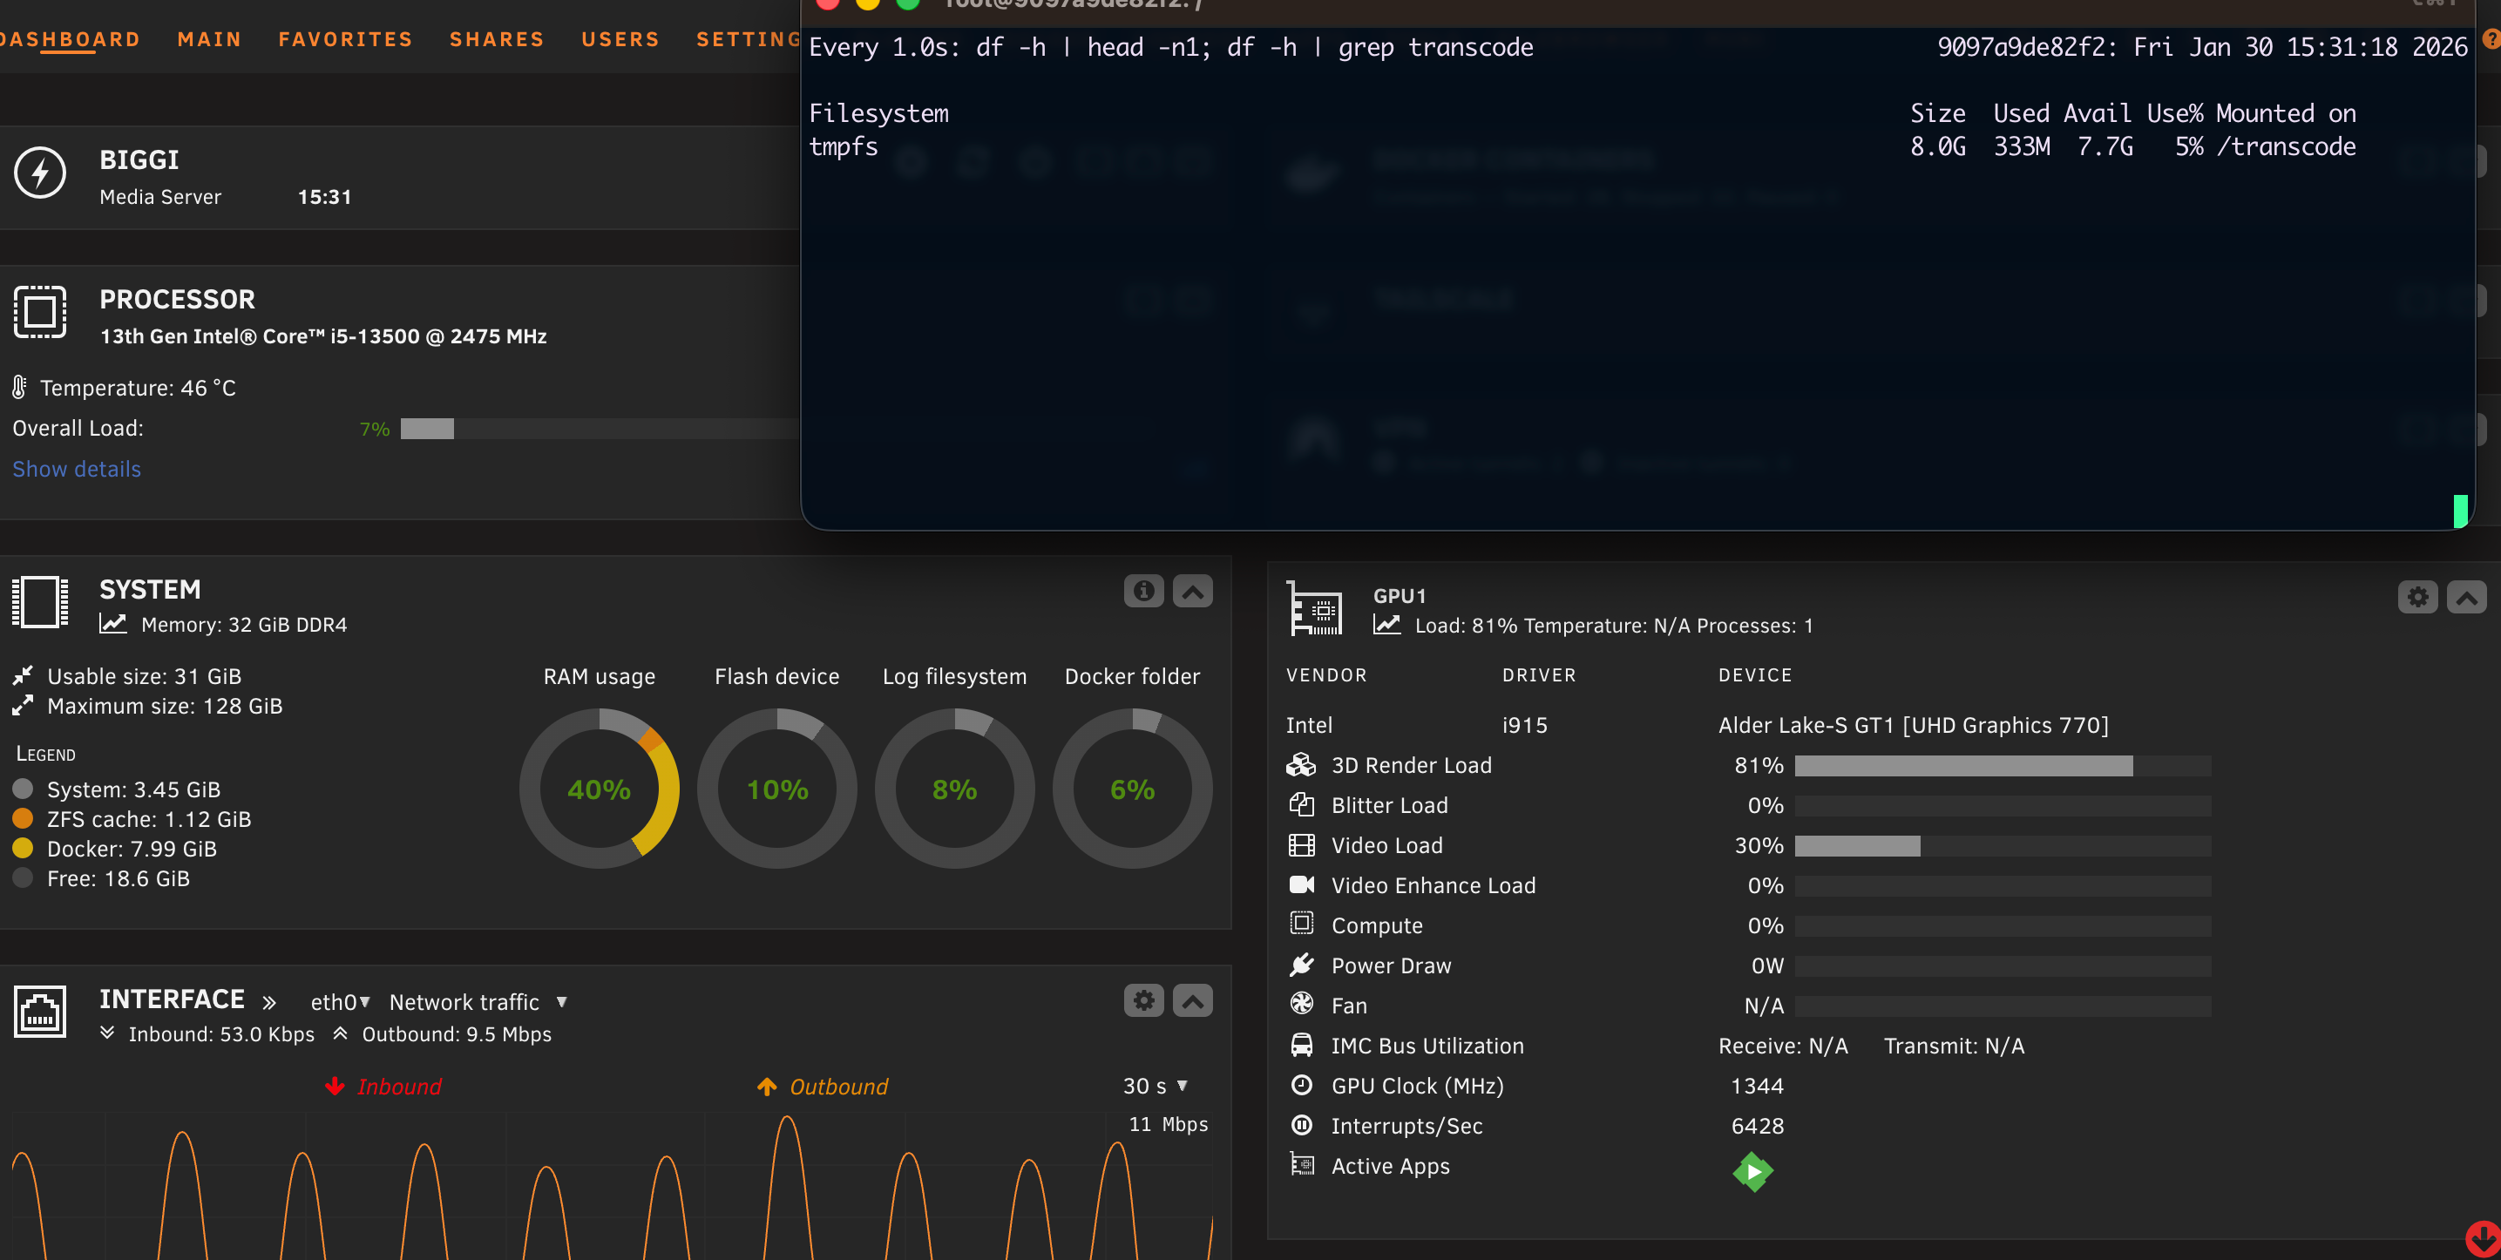
Task: Open the eth0 interface dropdown
Action: point(340,1002)
